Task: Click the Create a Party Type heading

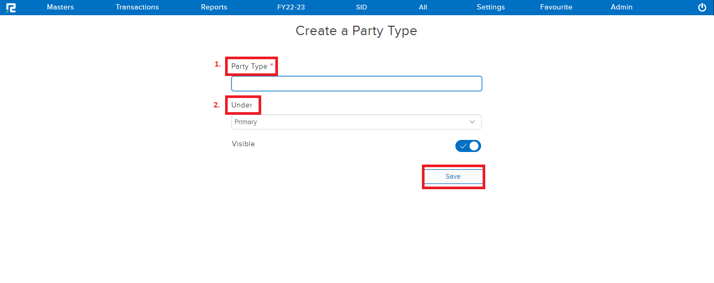Action: (356, 31)
